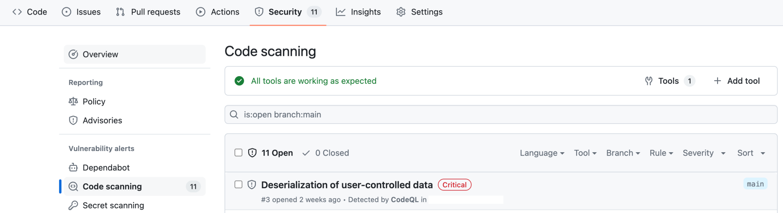The width and height of the screenshot is (783, 213).
Task: Check the select-all alerts checkbox
Action: 238,153
